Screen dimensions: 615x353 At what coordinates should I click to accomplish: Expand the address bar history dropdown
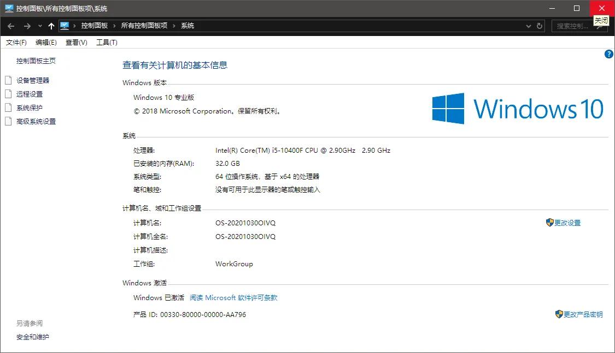click(528, 25)
